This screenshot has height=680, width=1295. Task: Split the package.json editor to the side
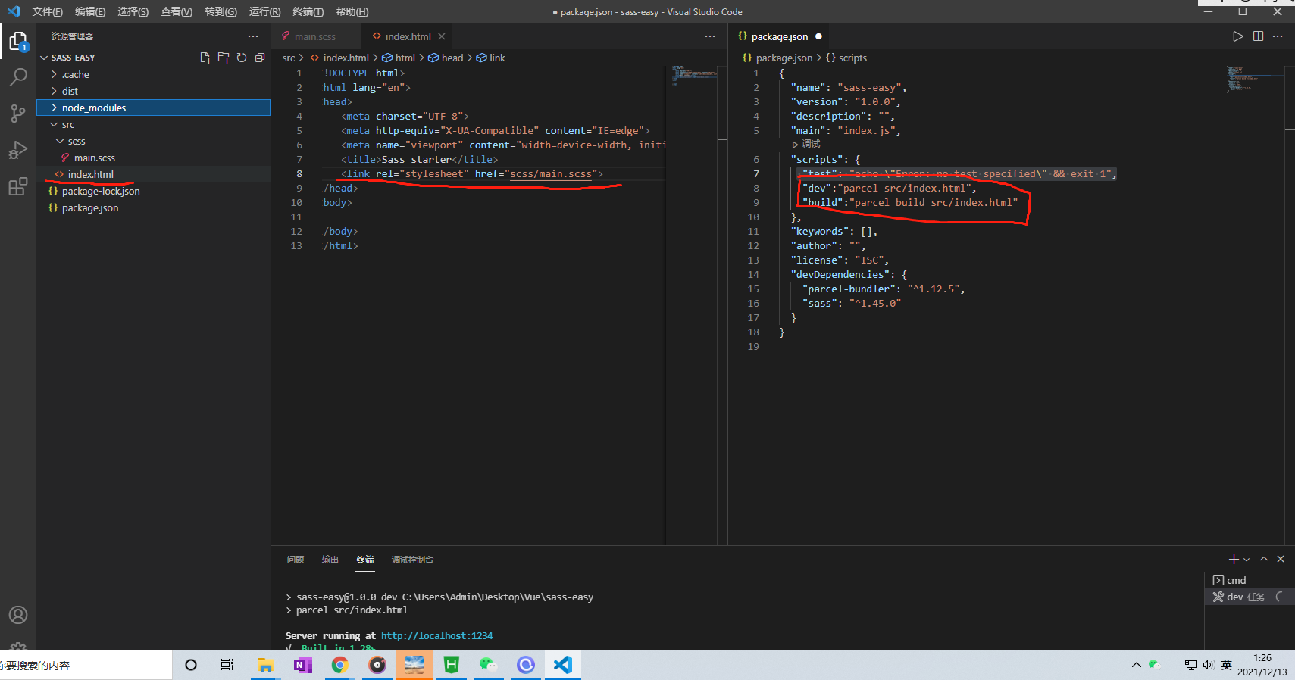click(x=1258, y=36)
